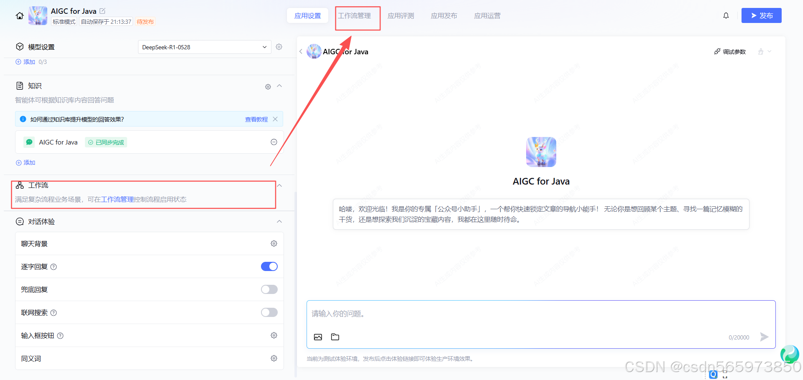The image size is (803, 380).
Task: Switch to the 工作流管理 tab
Action: (x=358, y=16)
